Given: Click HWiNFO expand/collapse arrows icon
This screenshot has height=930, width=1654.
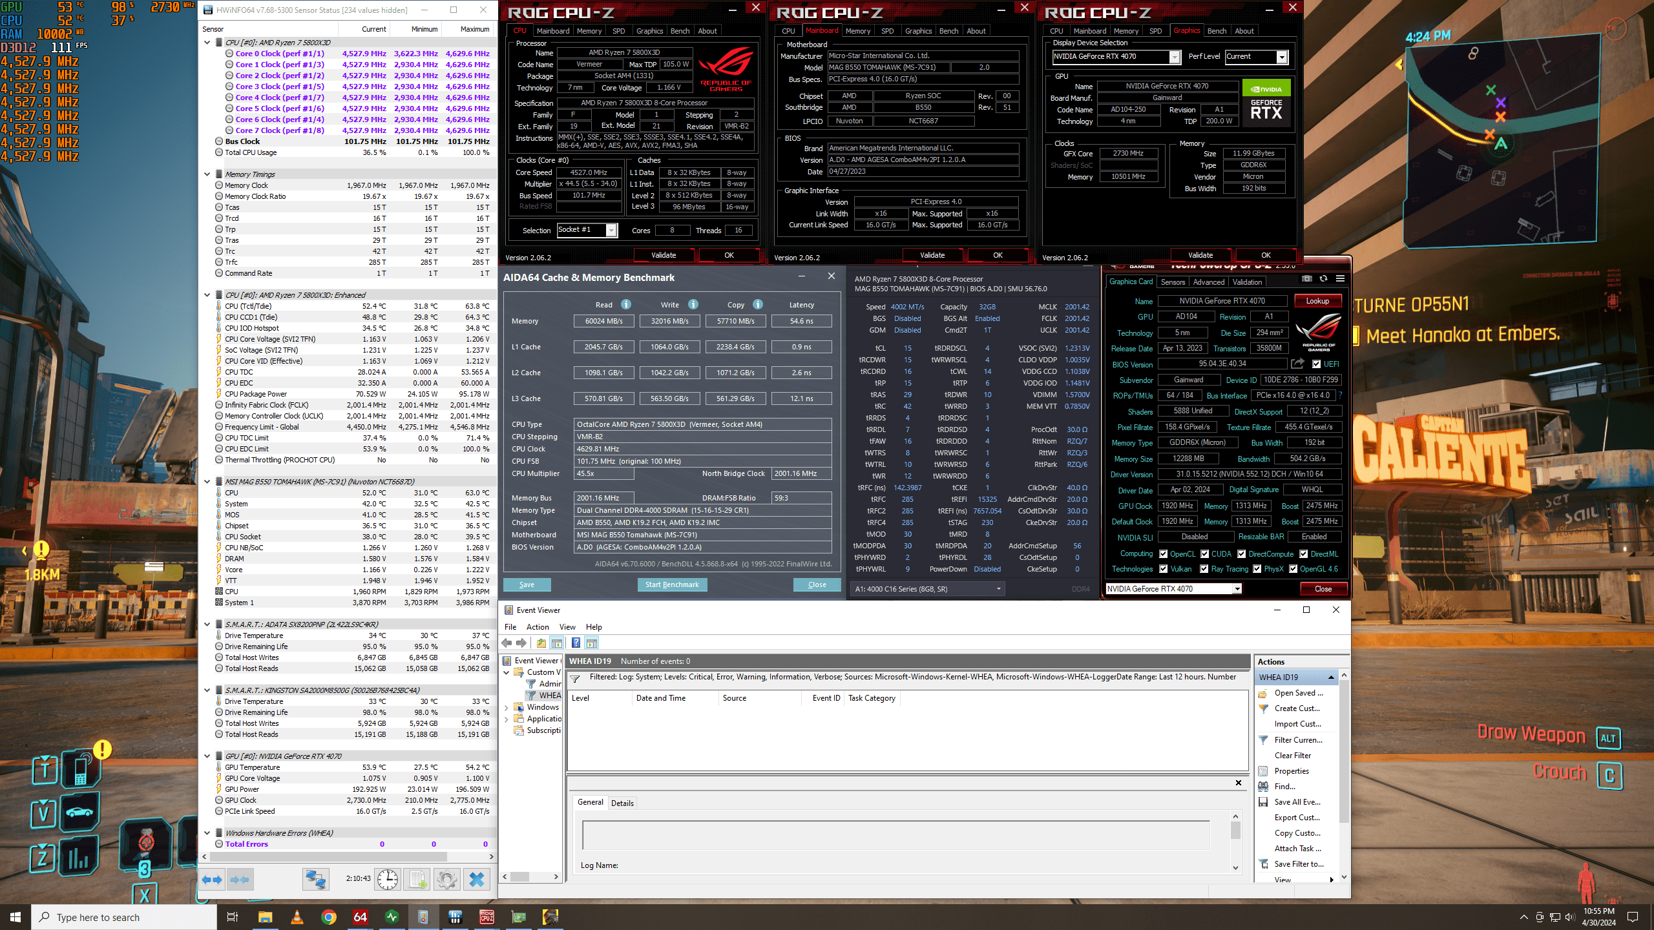Looking at the screenshot, I should click(212, 879).
